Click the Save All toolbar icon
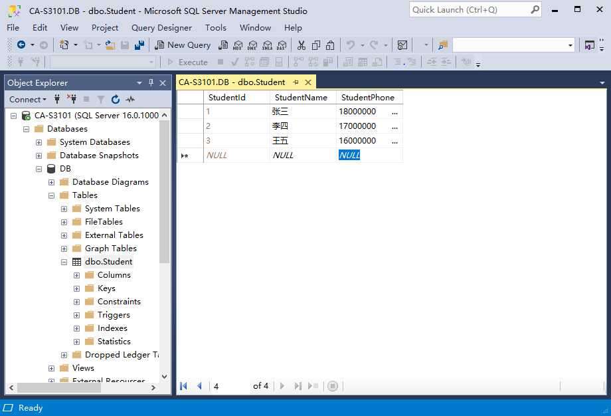Viewport: 611px width, 416px height. [139, 45]
